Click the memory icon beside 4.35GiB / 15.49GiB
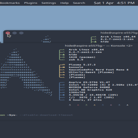 [x=63, y=95]
